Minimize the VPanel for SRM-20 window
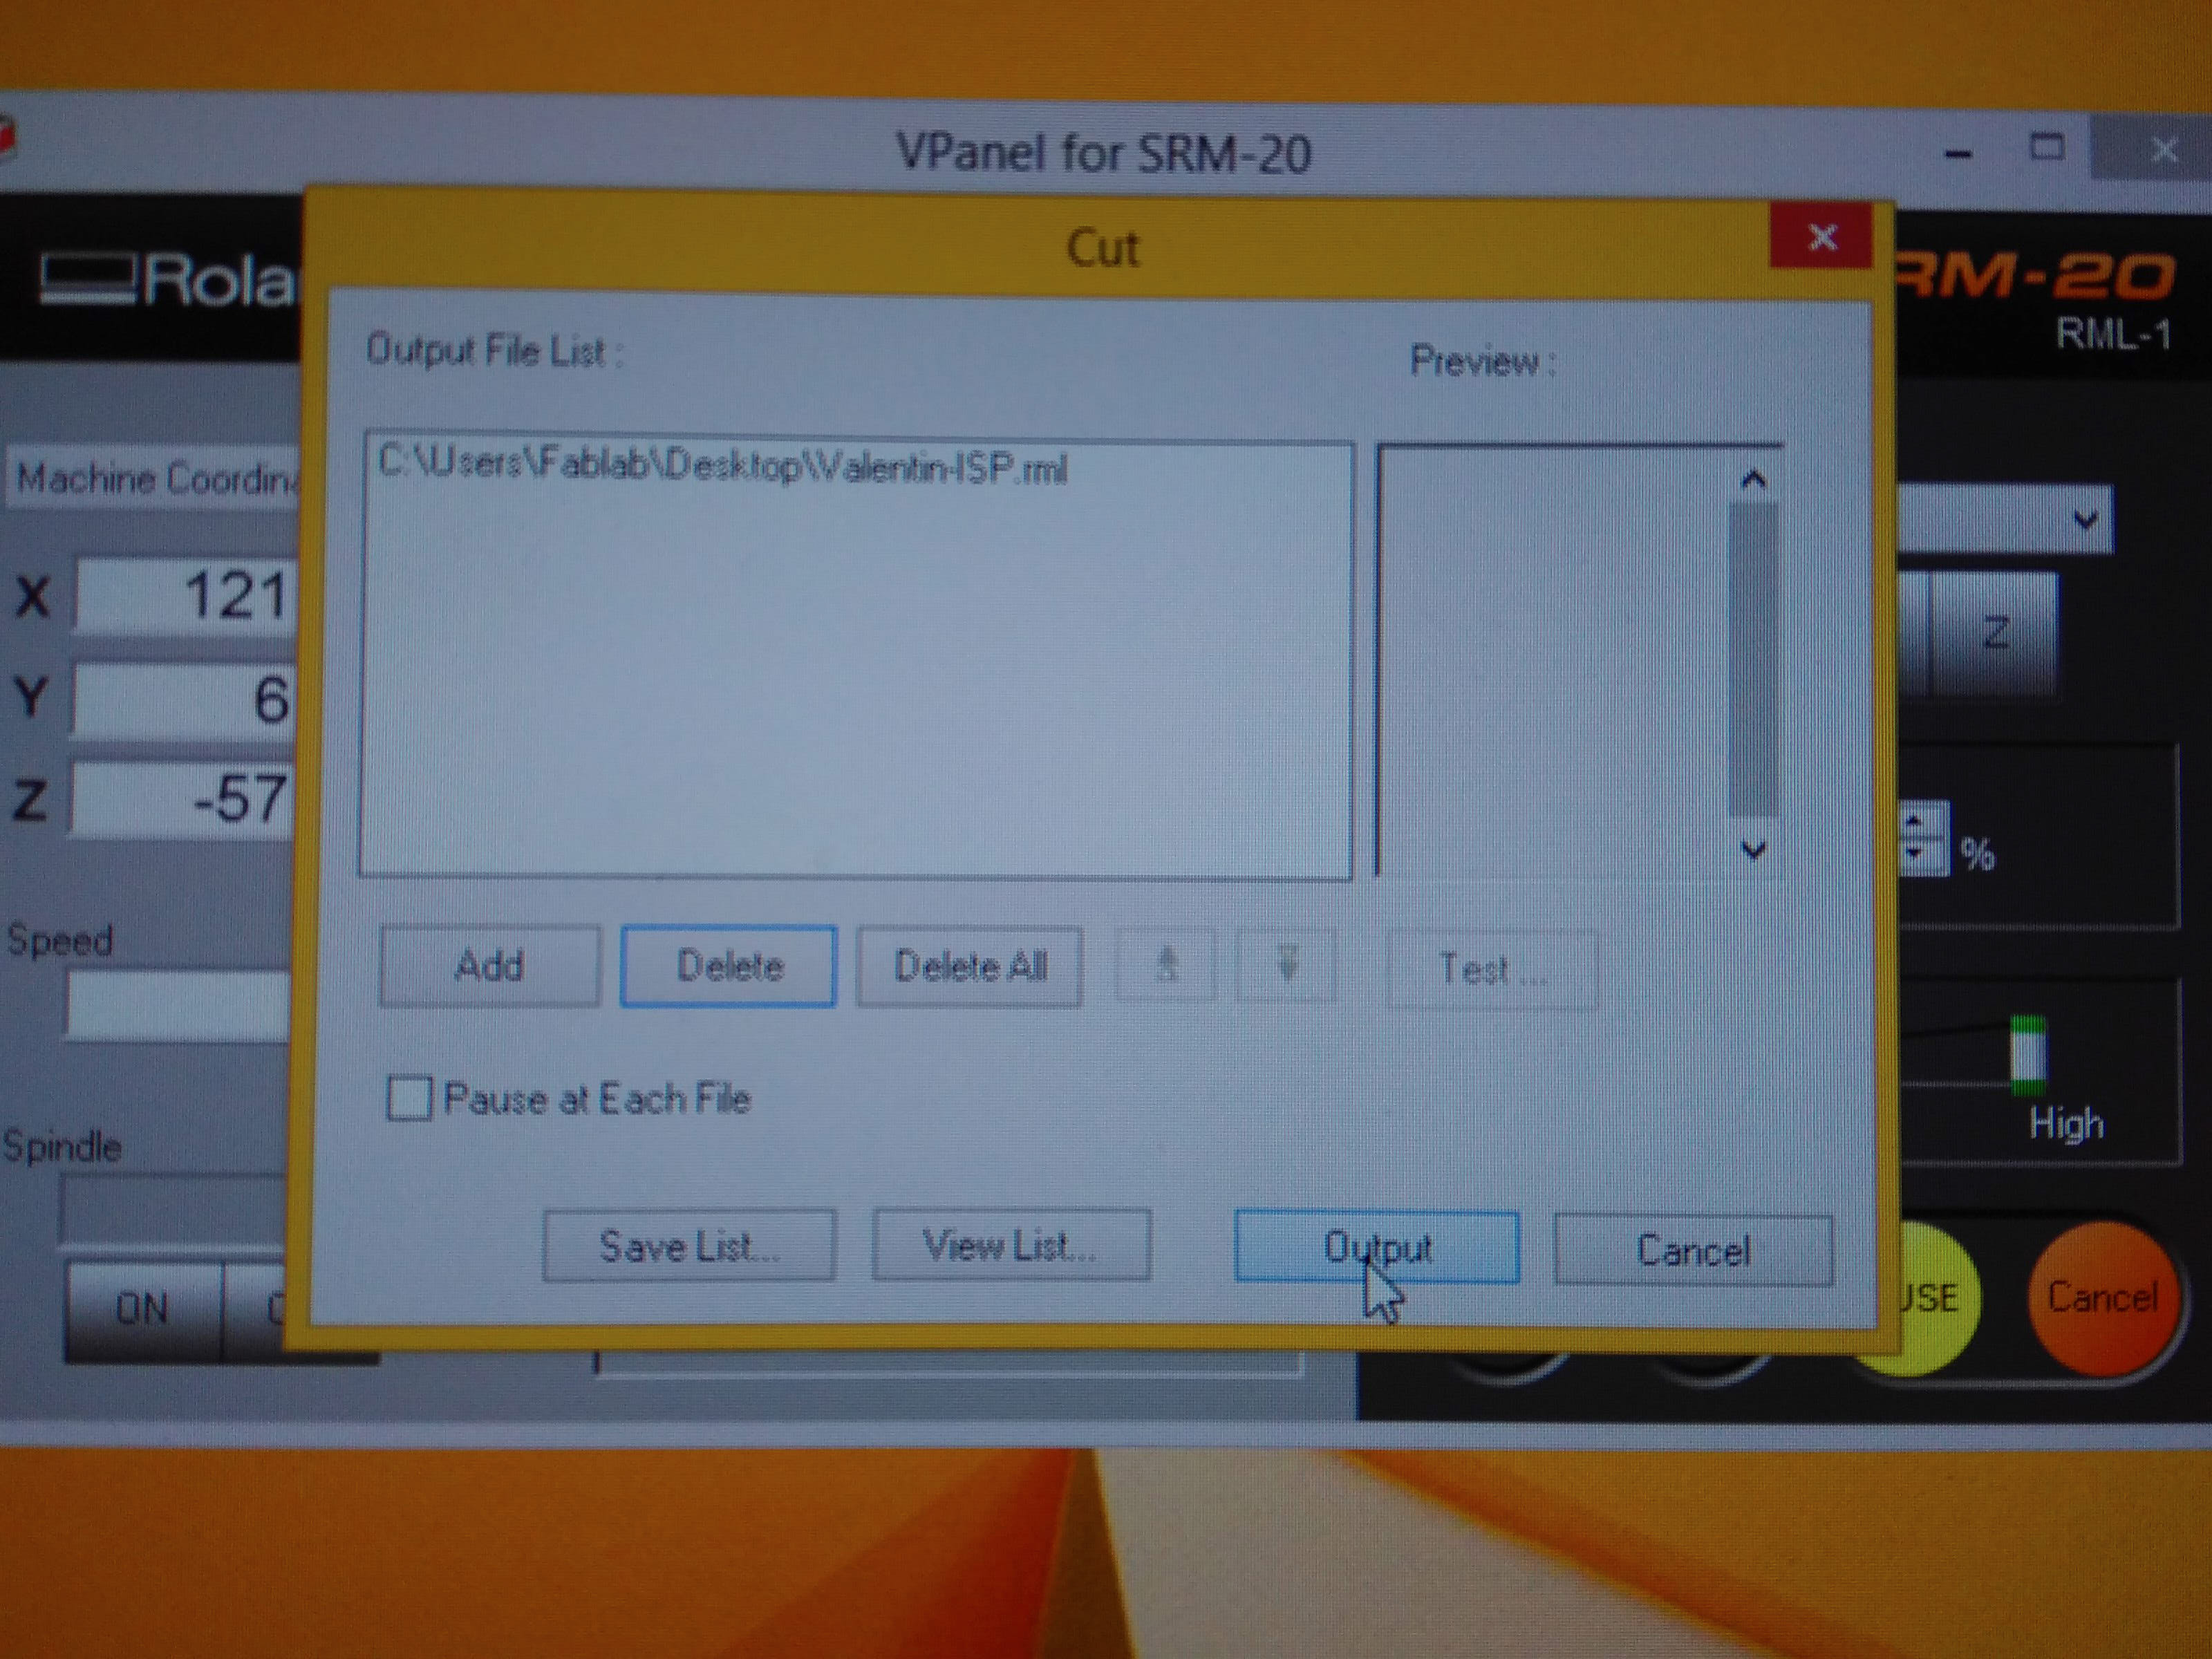 click(1958, 154)
